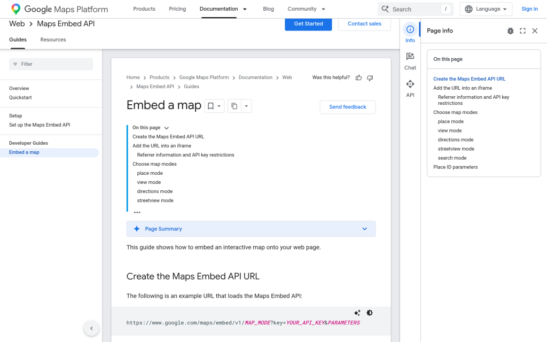Click the thumbs up helpful icon
This screenshot has width=547, height=342.
point(358,78)
